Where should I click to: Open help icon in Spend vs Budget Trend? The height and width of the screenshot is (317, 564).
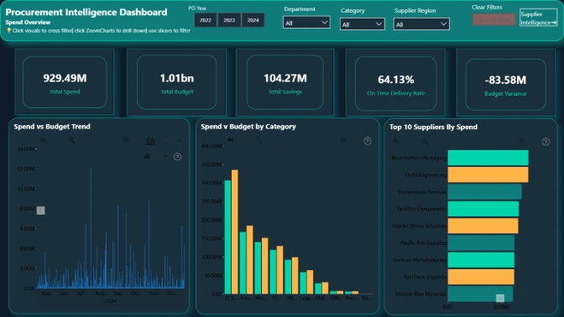point(177,157)
